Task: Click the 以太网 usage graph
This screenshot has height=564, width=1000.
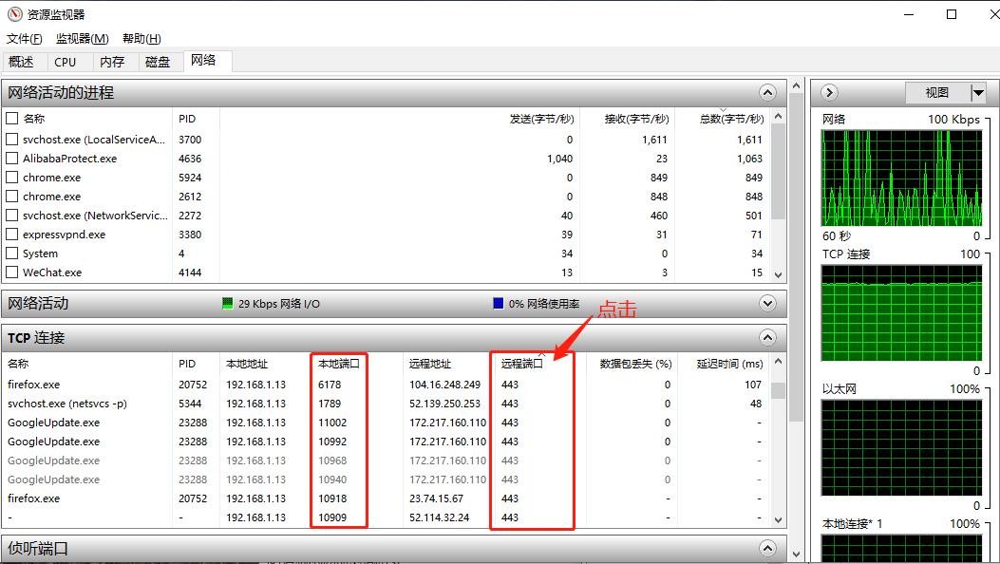Action: pos(902,448)
